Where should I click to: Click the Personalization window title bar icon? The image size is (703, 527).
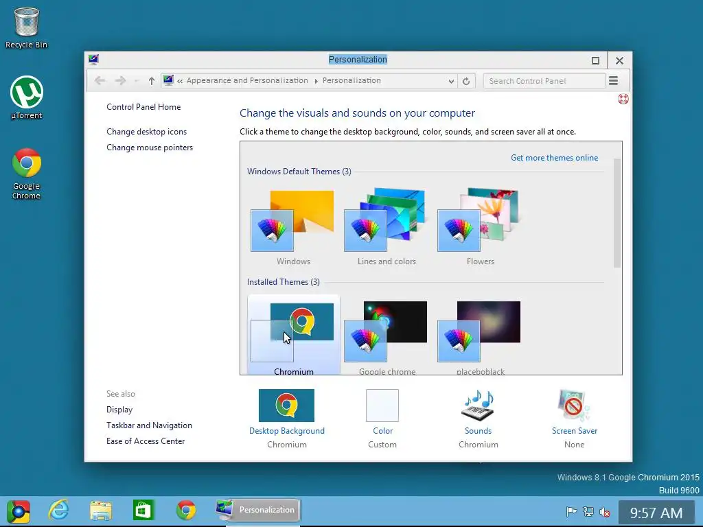click(x=93, y=60)
